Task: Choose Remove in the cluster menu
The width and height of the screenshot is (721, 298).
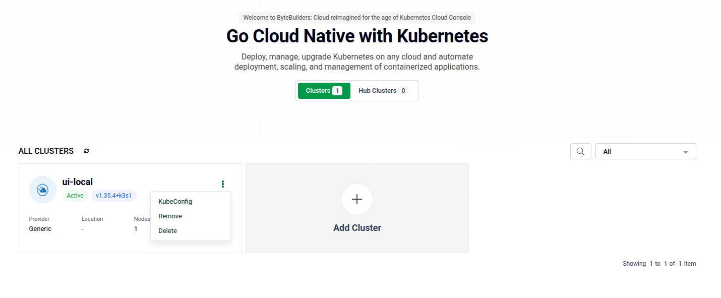Action: (x=191, y=216)
